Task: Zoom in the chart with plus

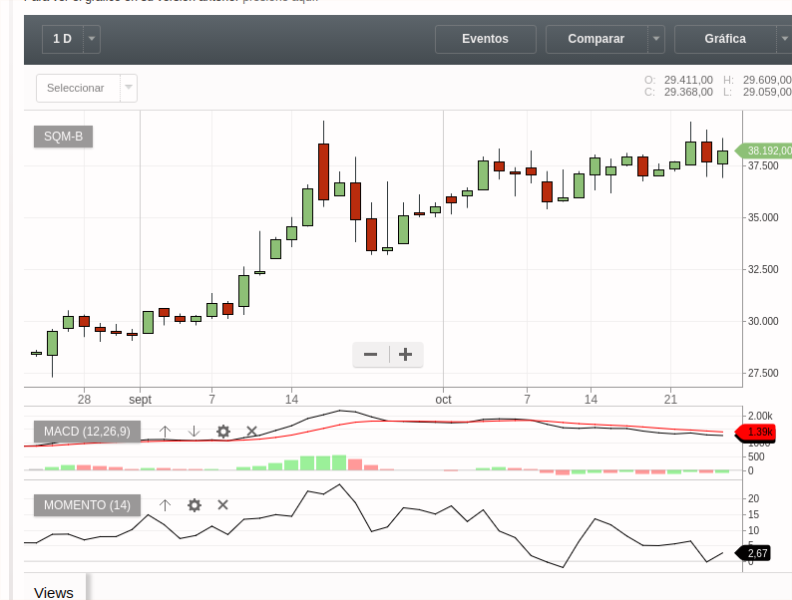Action: pos(406,355)
